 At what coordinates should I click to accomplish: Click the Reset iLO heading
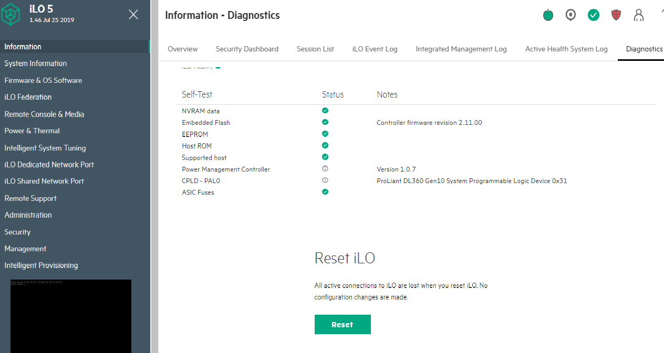(x=345, y=258)
